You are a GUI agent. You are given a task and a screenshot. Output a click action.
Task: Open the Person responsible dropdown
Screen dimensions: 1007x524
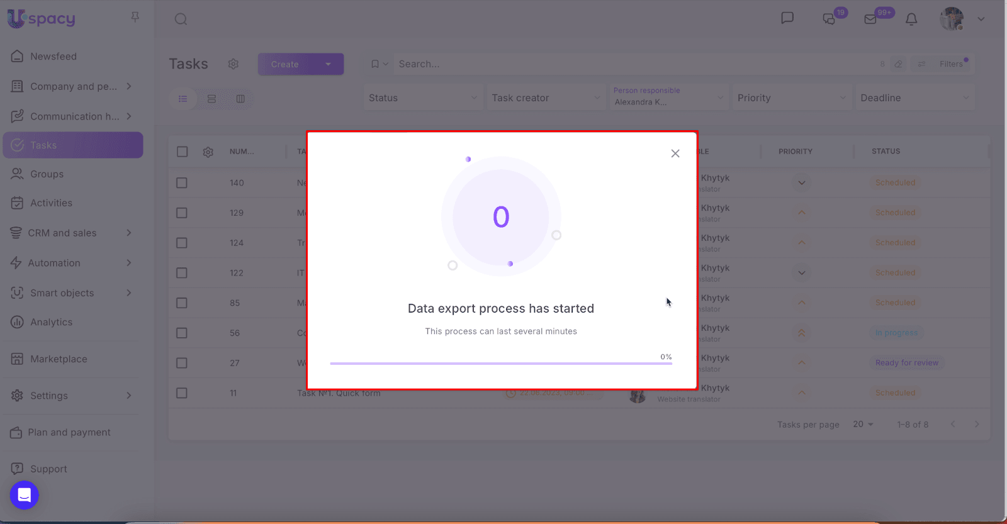coord(669,98)
